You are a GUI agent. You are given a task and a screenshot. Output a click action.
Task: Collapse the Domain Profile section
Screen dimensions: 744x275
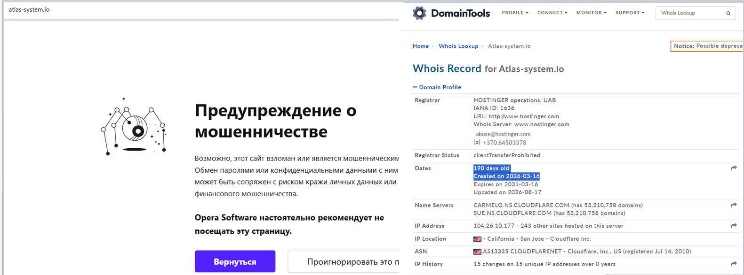click(437, 87)
